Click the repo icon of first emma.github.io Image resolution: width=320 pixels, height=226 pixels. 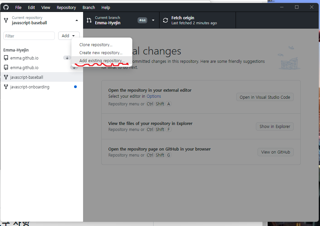click(6, 58)
